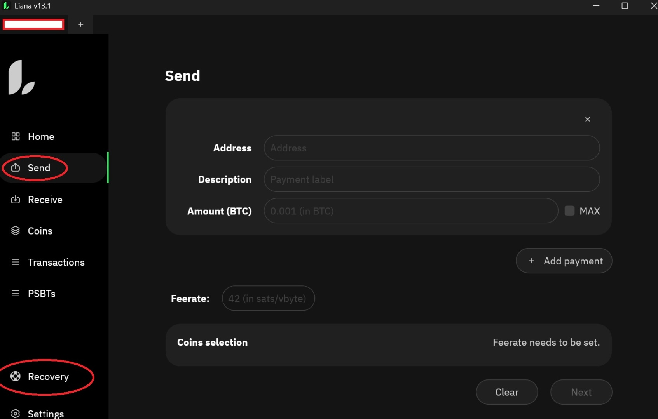Click the Payment label description field
The width and height of the screenshot is (658, 419).
431,179
